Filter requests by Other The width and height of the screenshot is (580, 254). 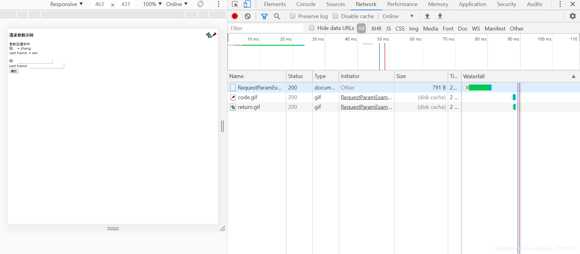point(517,29)
